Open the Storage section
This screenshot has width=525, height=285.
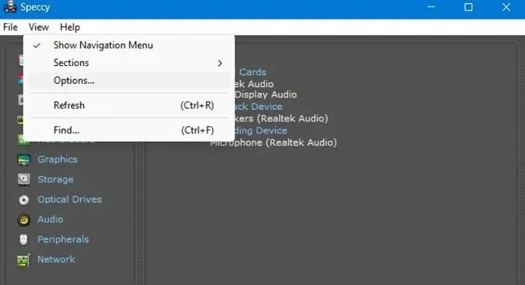tap(55, 179)
